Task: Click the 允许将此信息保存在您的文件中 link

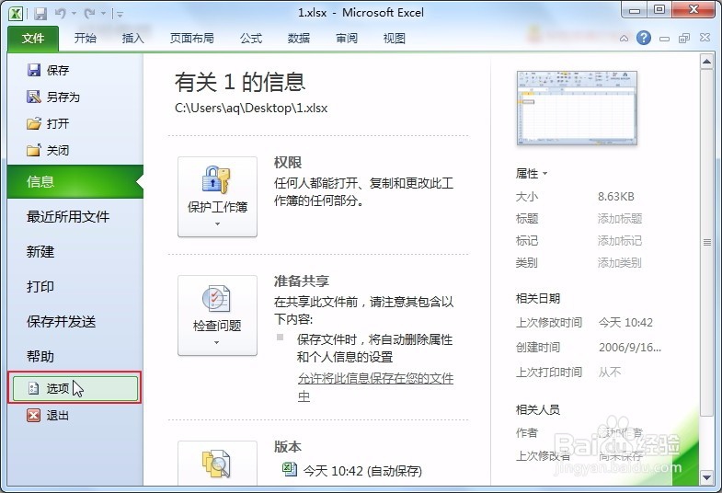Action: pyautogui.click(x=375, y=387)
